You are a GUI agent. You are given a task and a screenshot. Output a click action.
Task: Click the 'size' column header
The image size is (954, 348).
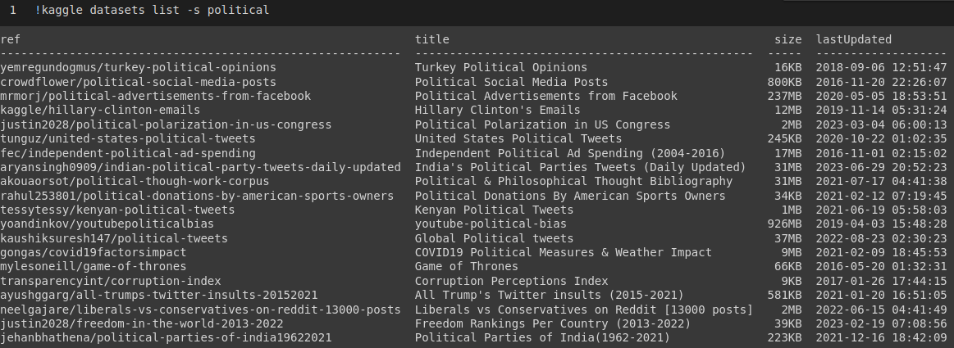(x=788, y=39)
